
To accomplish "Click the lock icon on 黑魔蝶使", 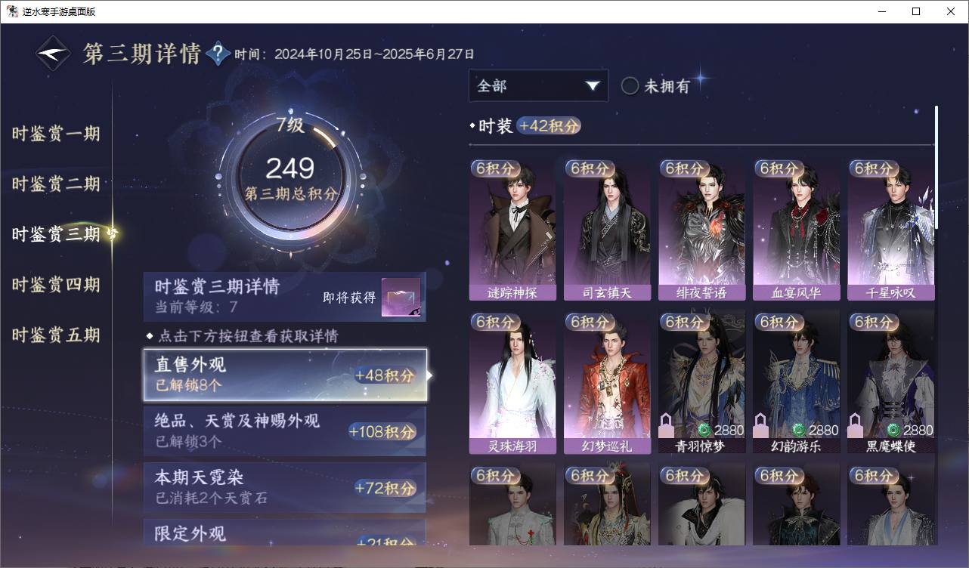I will click(856, 425).
